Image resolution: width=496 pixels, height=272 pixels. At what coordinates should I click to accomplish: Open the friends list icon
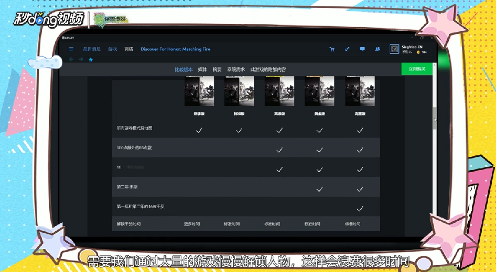[378, 49]
